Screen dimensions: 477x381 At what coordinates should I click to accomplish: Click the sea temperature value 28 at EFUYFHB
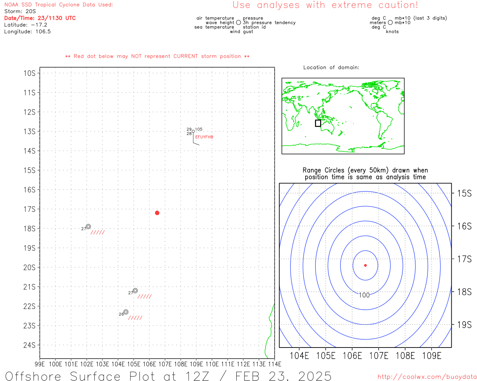click(x=189, y=134)
